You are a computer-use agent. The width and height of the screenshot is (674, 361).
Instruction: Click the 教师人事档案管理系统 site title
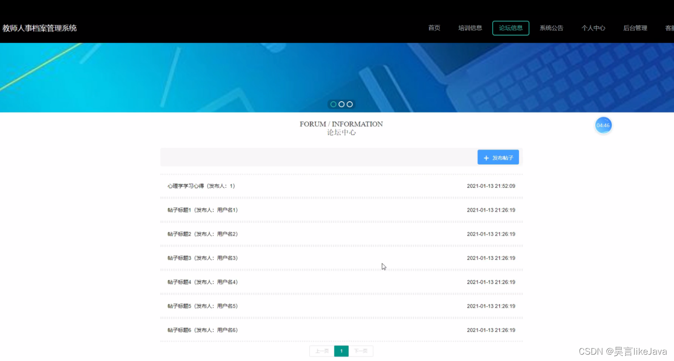tap(39, 28)
